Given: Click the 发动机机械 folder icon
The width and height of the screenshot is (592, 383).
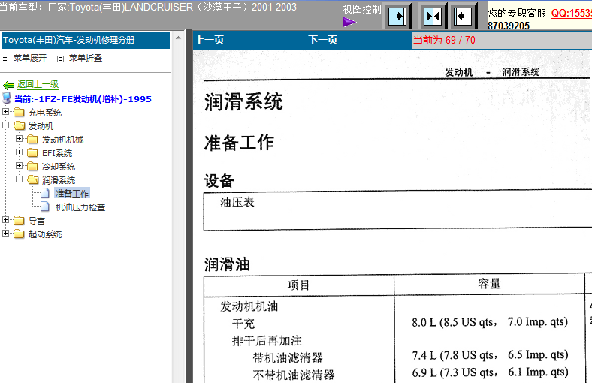Looking at the screenshot, I should 32,139.
